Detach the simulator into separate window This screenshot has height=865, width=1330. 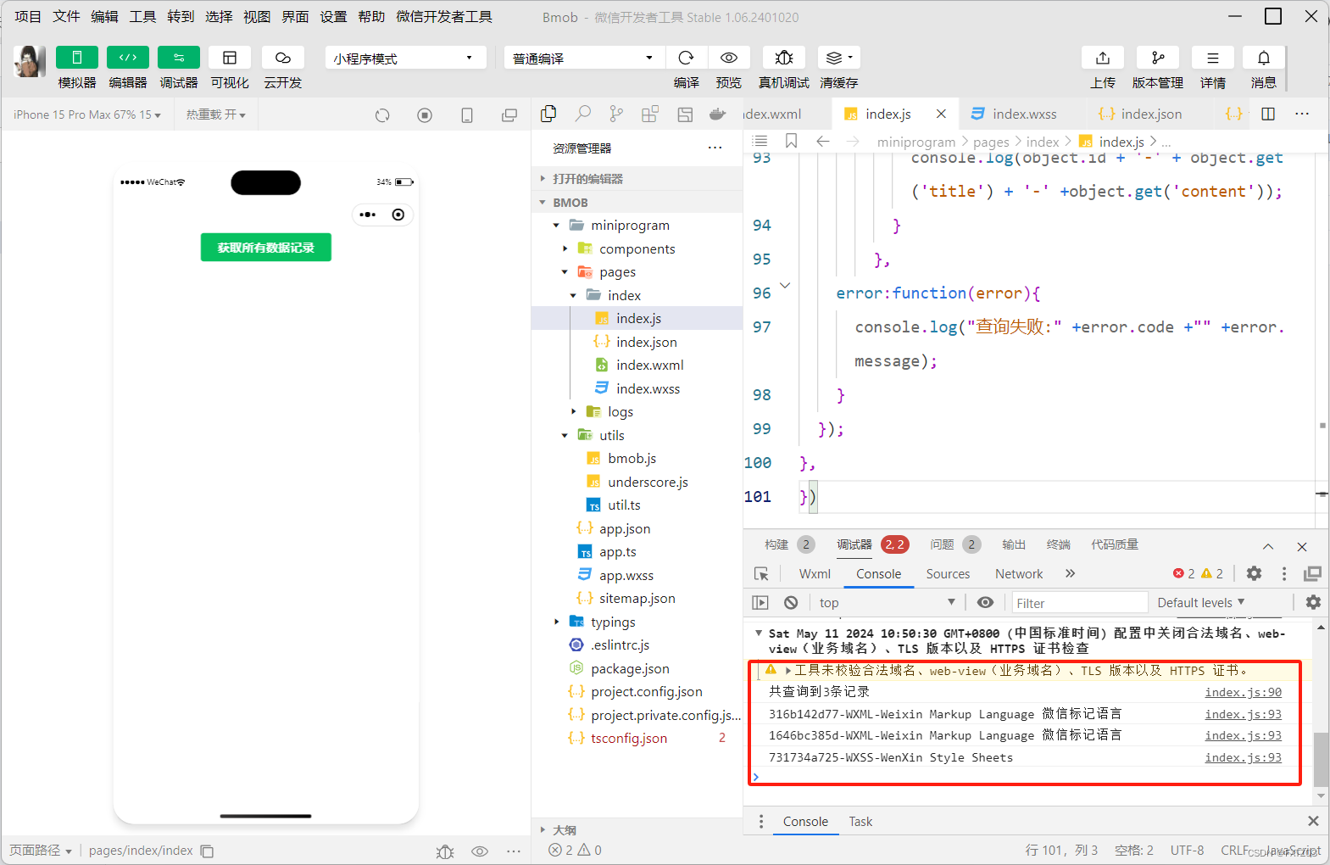509,115
